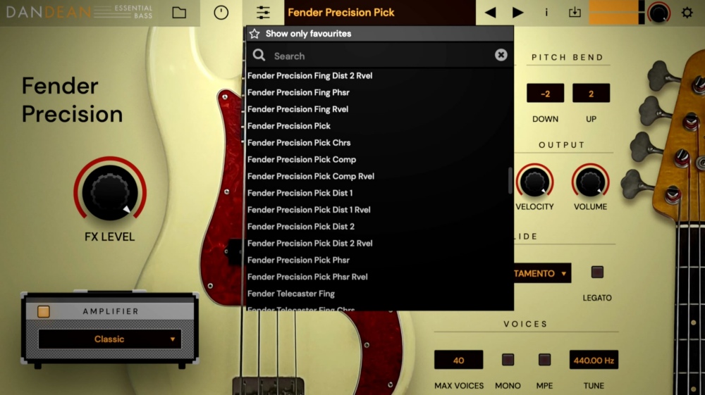Click pitch bend UP value 2
The height and width of the screenshot is (395, 705).
click(591, 94)
